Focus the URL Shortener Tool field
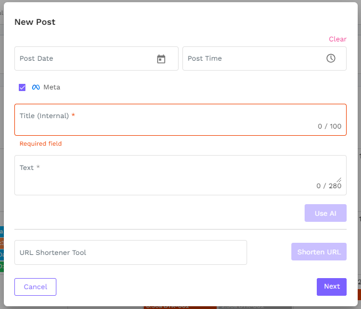 pyautogui.click(x=130, y=253)
